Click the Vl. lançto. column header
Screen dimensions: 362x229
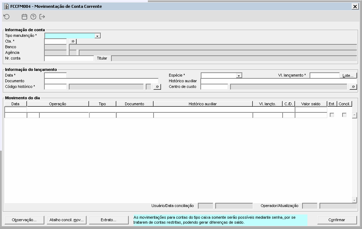[268, 104]
